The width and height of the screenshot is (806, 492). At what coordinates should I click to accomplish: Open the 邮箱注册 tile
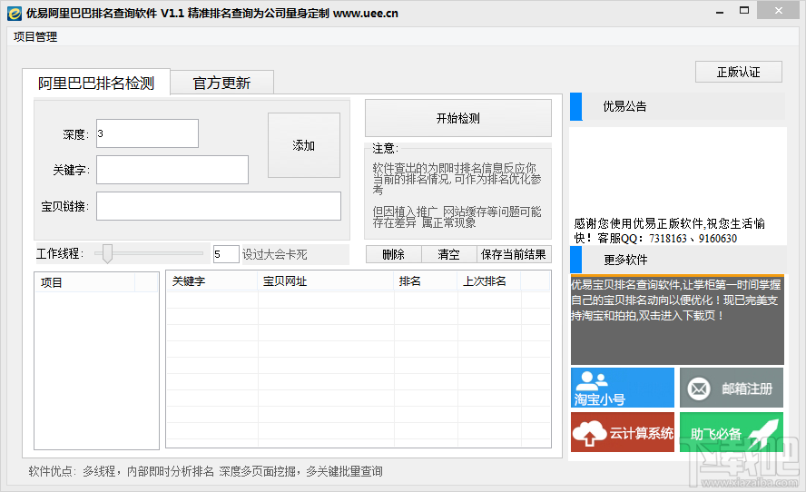[x=732, y=388]
